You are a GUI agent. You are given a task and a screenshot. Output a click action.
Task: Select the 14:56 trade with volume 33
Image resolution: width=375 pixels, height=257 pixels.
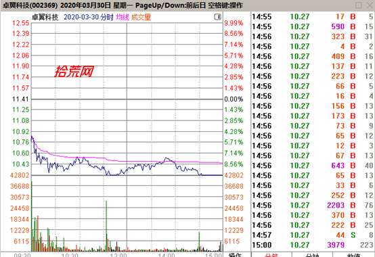tap(313, 185)
